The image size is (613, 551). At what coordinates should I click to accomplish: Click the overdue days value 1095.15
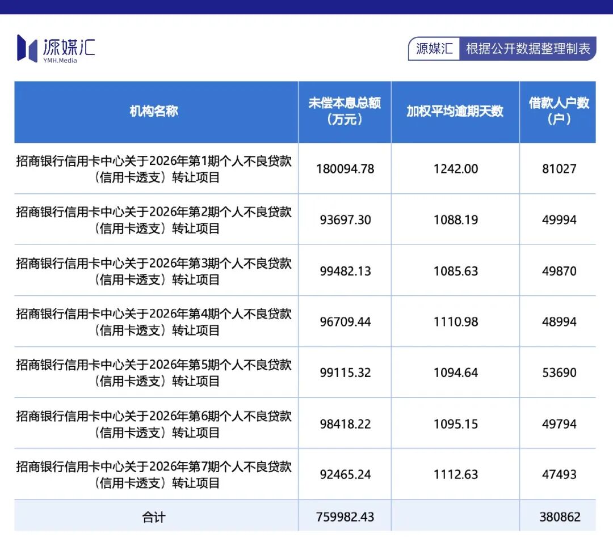point(455,424)
